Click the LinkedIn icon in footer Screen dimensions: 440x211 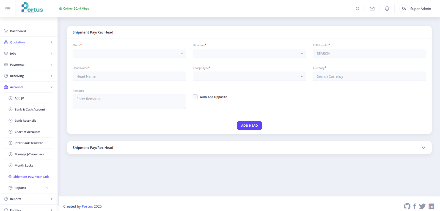tap(431, 206)
